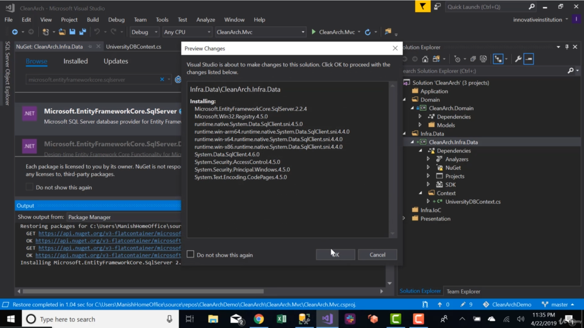Click the Quick Launch search box
This screenshot has width=584, height=328.
pyautogui.click(x=491, y=7)
